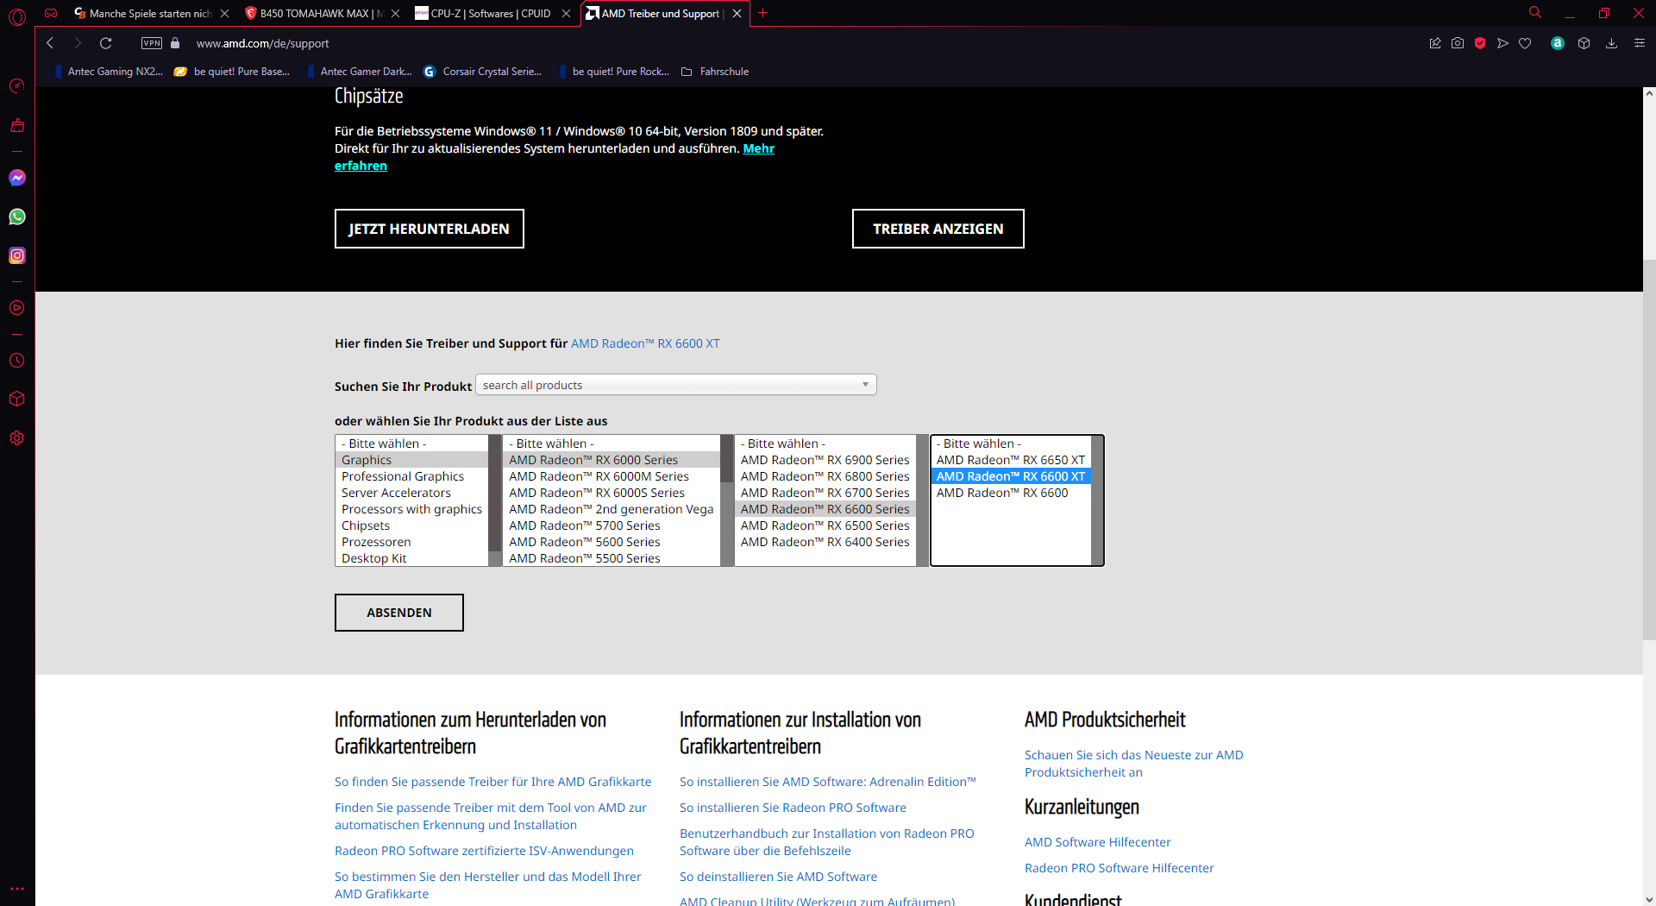Screen dimensions: 1656x906
Task: Click the send flow arrow icon
Action: point(1502,43)
